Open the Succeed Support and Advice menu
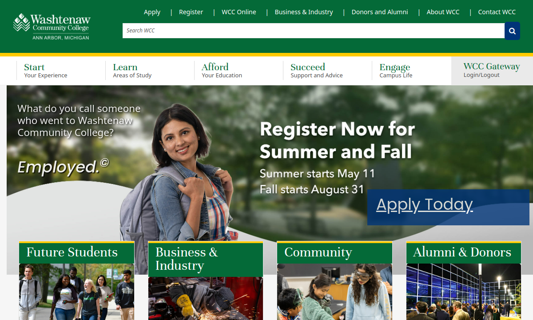This screenshot has width=533, height=320. [x=317, y=71]
